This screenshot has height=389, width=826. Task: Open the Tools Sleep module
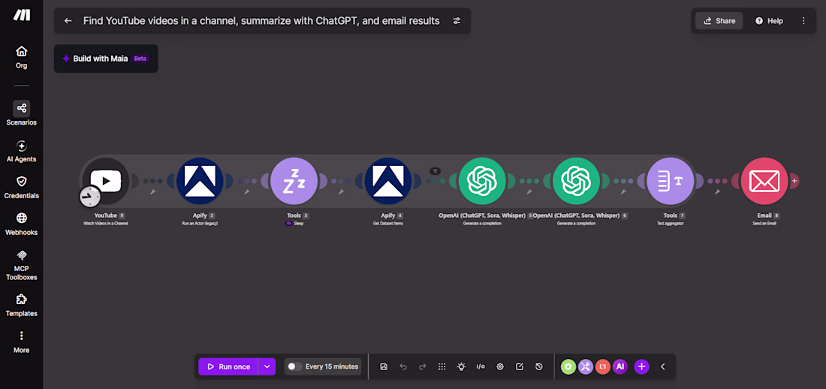coord(294,181)
